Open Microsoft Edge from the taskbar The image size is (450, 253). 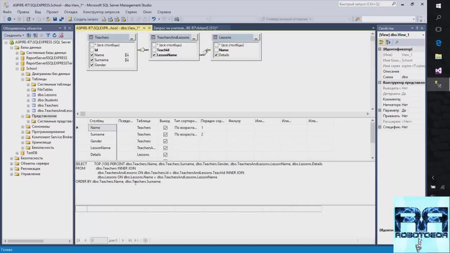[x=438, y=43]
